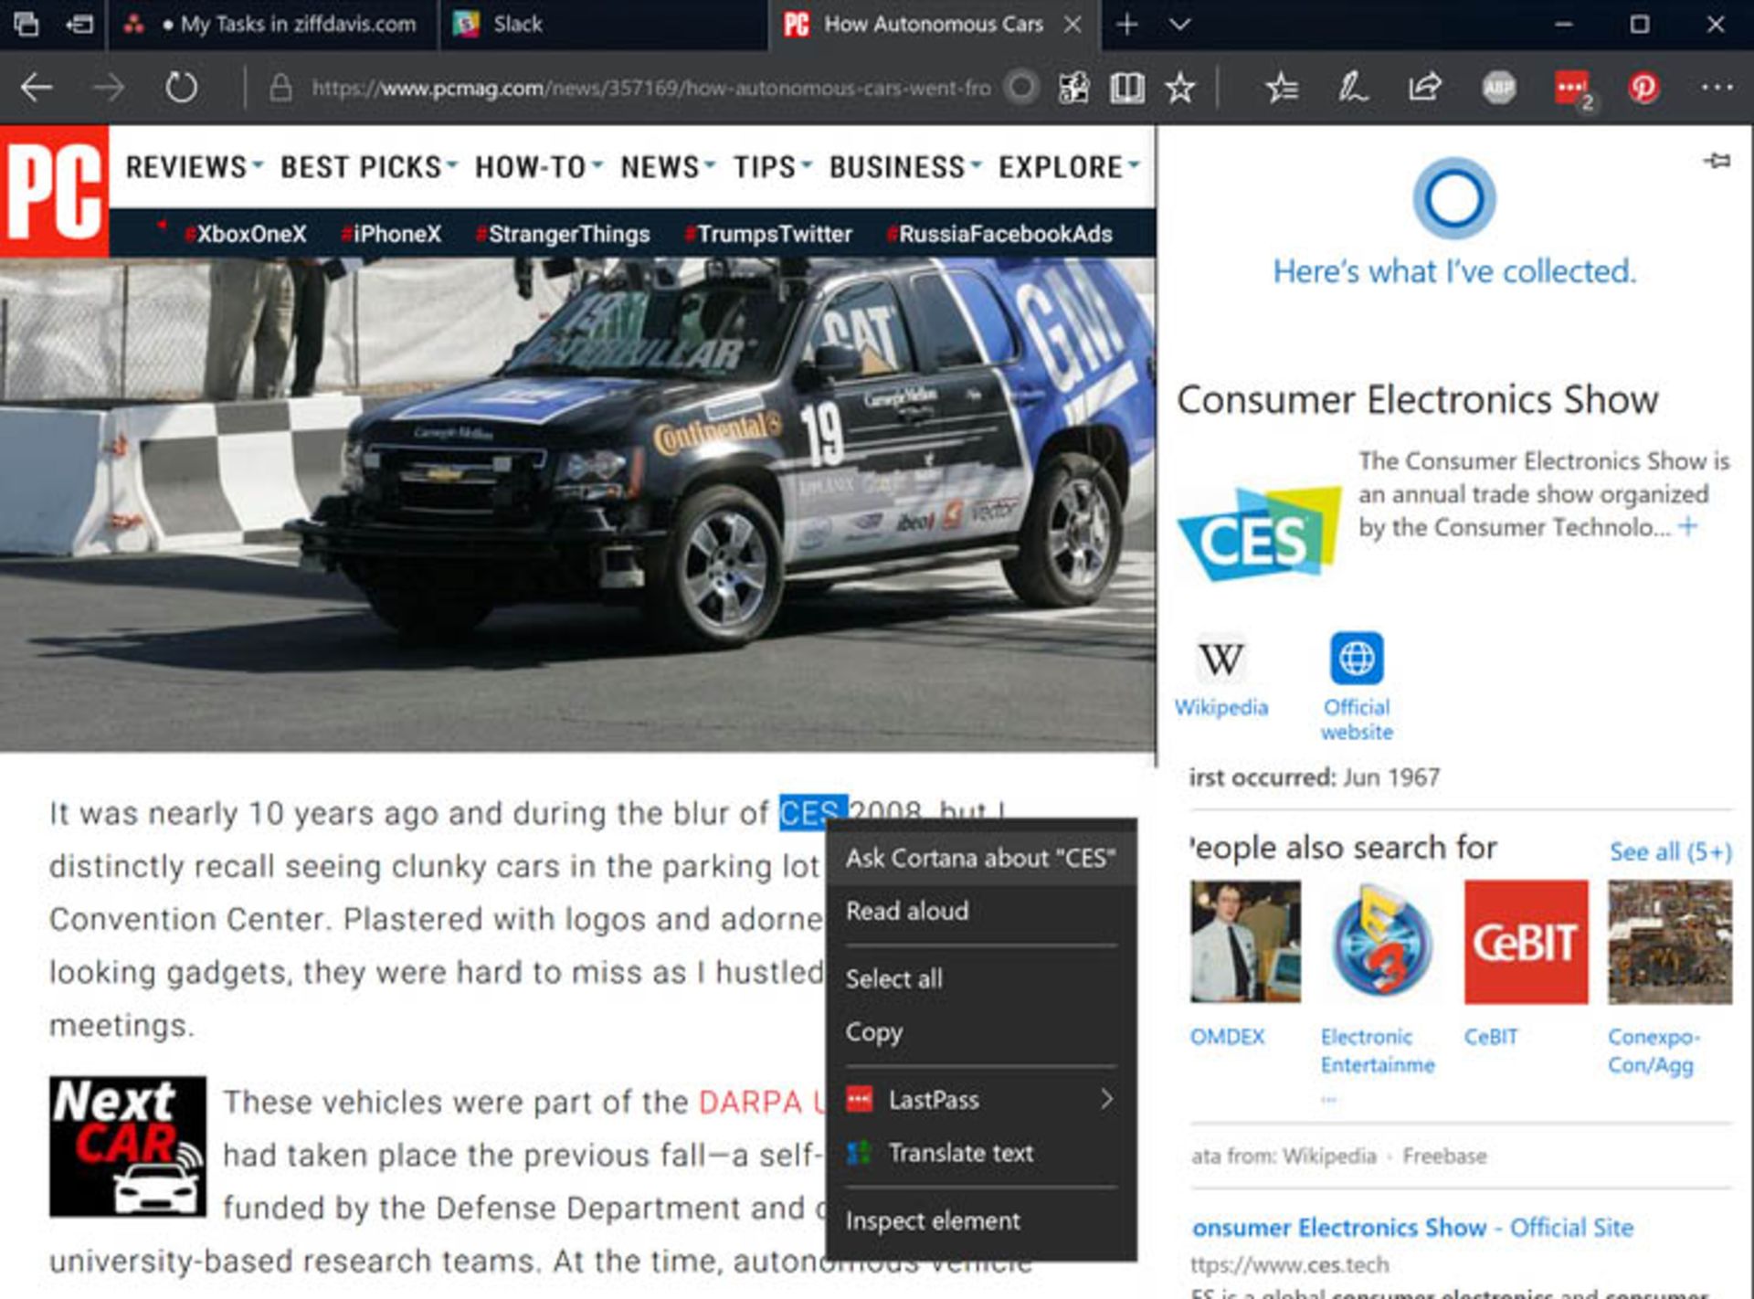
Task: Switch to Reading view book icon
Action: point(1126,88)
